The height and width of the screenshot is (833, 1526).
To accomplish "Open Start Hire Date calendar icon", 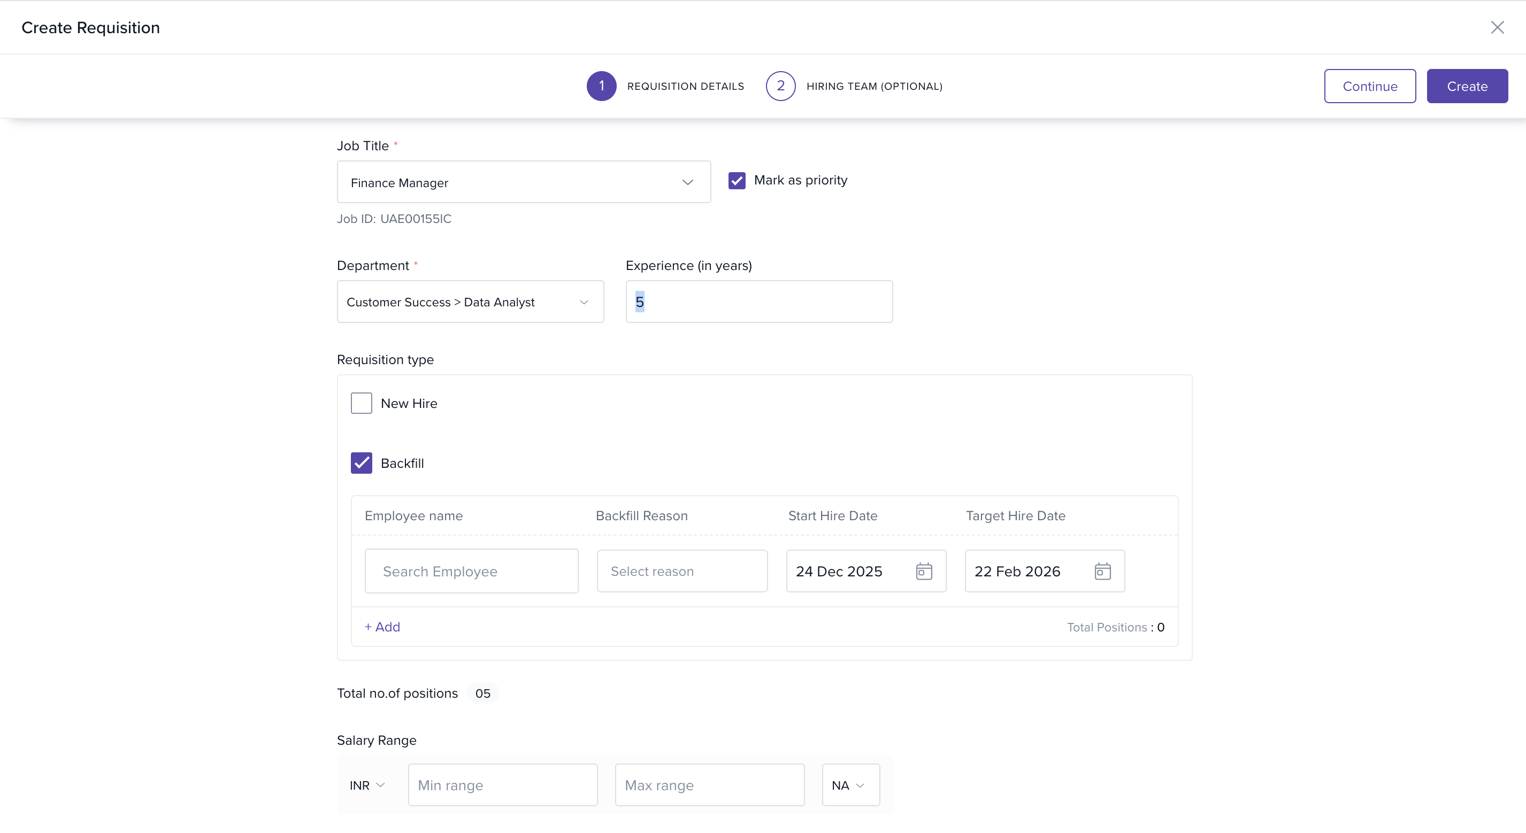I will point(924,570).
